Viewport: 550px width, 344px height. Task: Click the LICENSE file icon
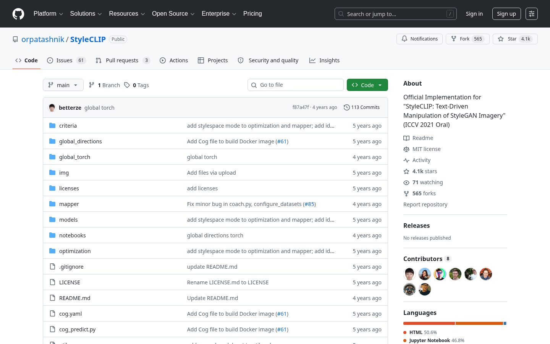(x=52, y=282)
